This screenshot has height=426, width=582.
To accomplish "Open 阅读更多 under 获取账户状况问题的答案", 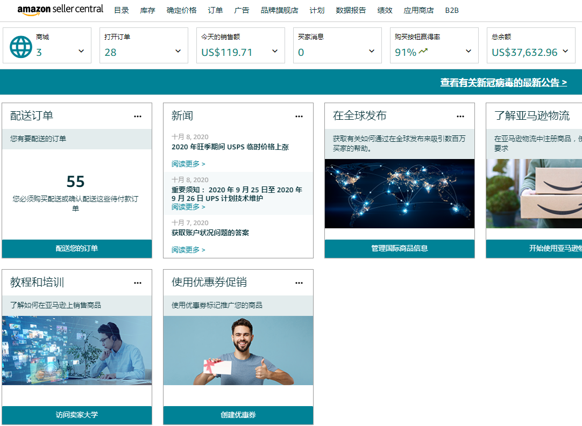I will (188, 250).
